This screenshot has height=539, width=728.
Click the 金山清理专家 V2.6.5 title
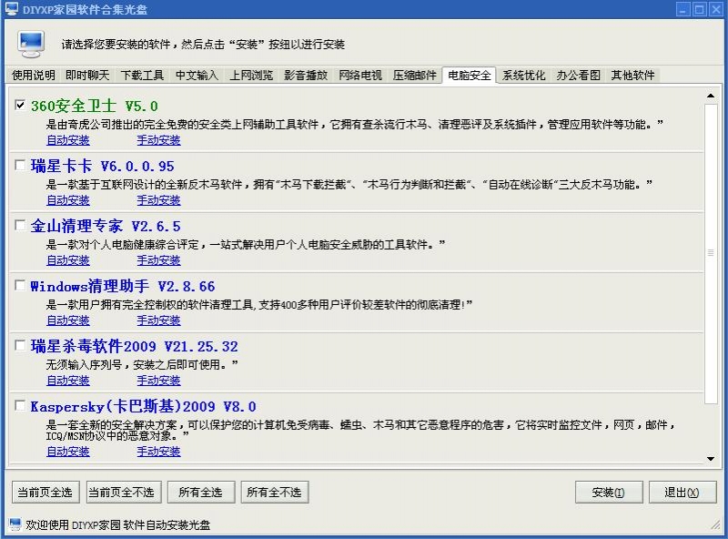106,227
